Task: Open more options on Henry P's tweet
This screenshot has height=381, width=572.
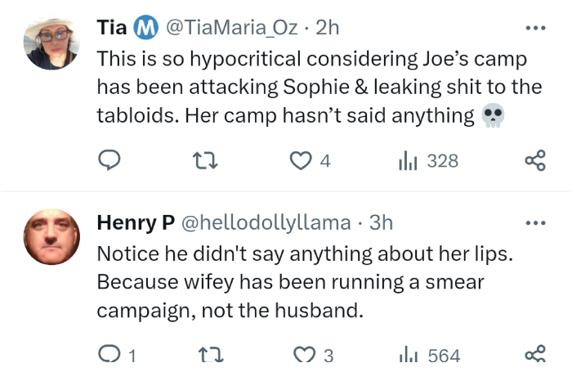Action: (x=534, y=222)
